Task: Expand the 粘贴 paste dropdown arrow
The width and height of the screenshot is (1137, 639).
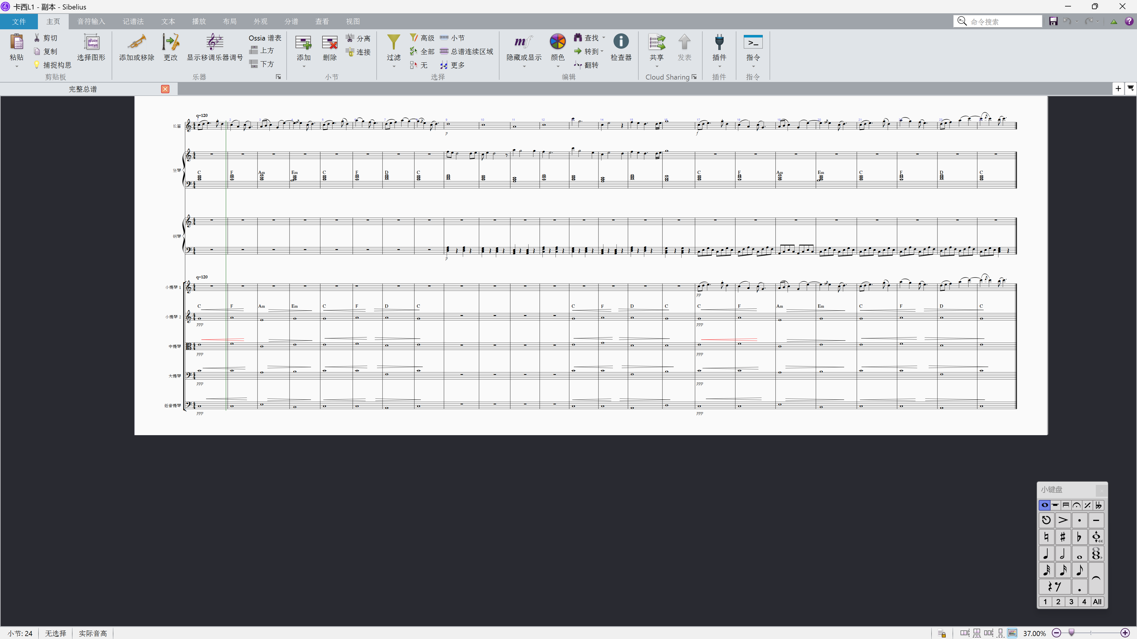Action: pyautogui.click(x=17, y=67)
